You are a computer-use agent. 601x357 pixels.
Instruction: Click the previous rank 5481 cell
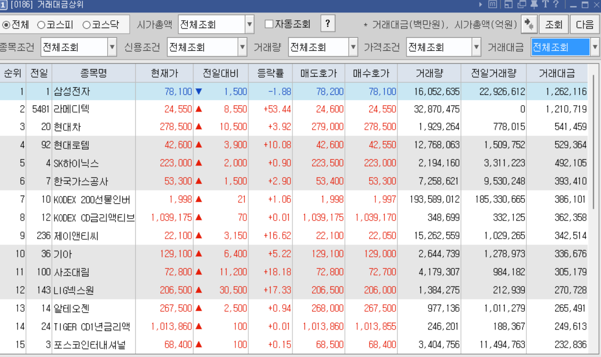click(41, 109)
